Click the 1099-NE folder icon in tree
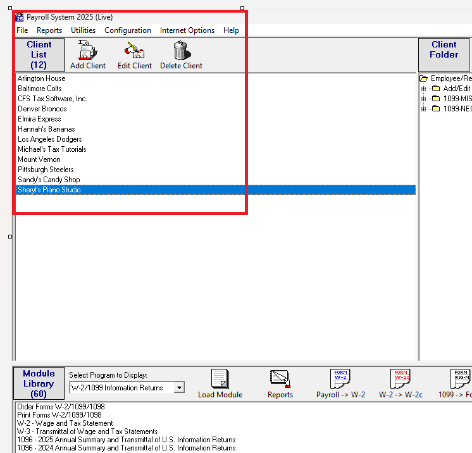This screenshot has height=453, width=472. click(436, 108)
